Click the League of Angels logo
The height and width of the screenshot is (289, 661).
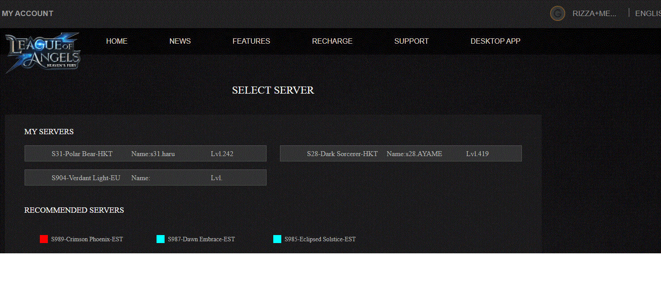43,53
